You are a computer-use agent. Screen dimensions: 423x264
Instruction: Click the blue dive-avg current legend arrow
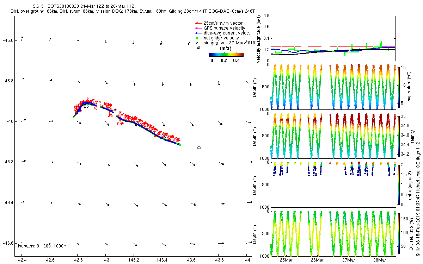(198, 33)
